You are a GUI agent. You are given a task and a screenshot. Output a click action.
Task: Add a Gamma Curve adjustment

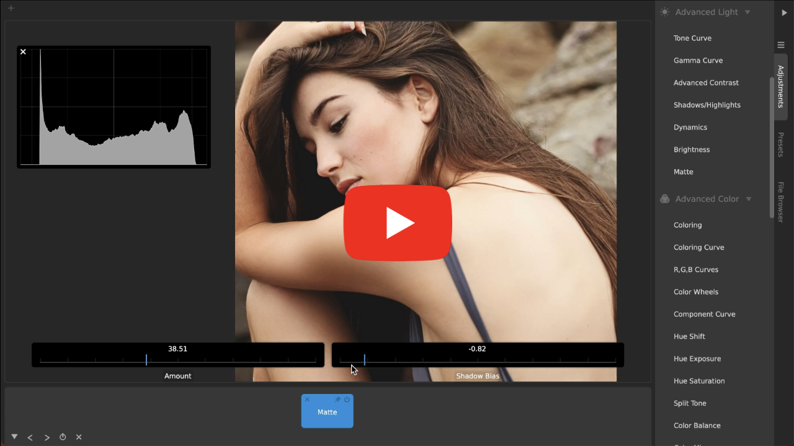(x=698, y=60)
